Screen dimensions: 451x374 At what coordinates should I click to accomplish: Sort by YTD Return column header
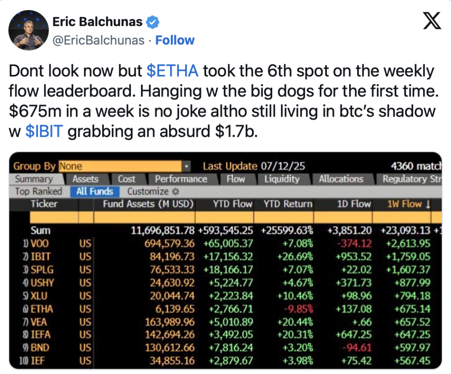[x=288, y=204]
